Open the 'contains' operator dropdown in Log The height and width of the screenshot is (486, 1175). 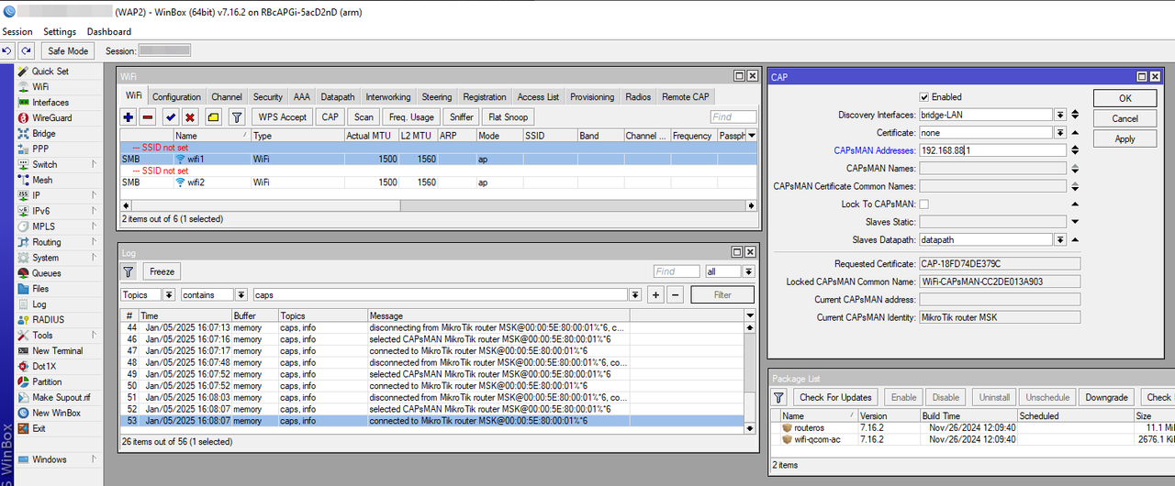(241, 295)
